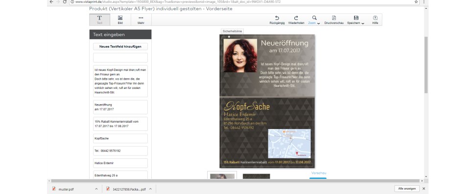Edit the KopfSache text field

pos(120,138)
